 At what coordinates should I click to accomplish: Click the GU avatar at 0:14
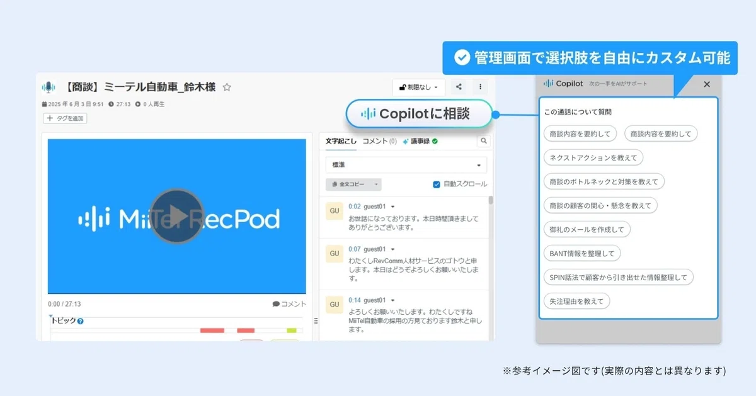coord(335,305)
